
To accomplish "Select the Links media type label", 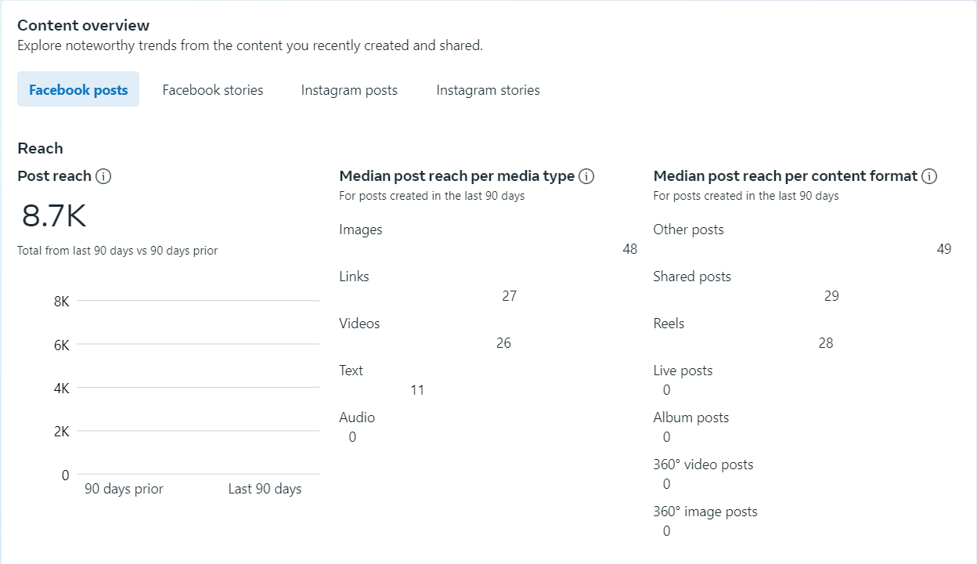I will (354, 277).
